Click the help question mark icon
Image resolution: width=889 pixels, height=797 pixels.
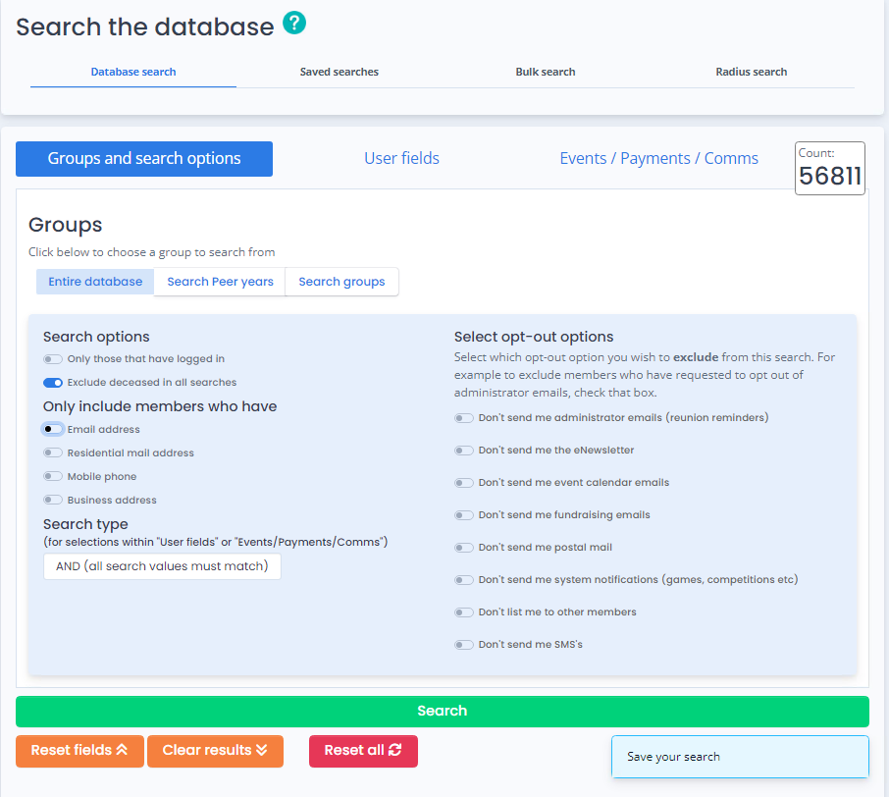pyautogui.click(x=294, y=23)
